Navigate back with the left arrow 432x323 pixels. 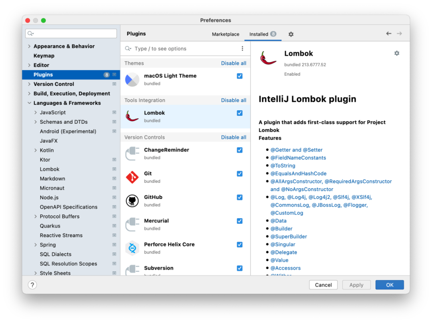pyautogui.click(x=388, y=34)
